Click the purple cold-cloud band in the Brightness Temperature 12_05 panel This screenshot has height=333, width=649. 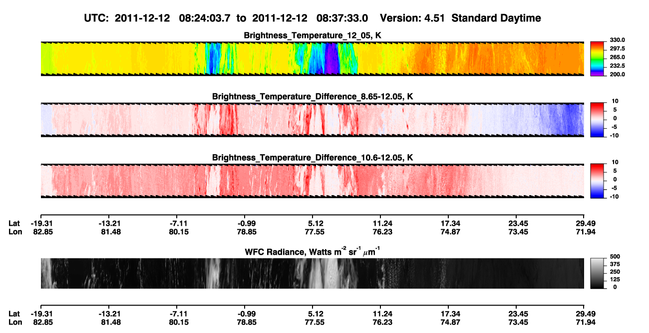[331, 58]
